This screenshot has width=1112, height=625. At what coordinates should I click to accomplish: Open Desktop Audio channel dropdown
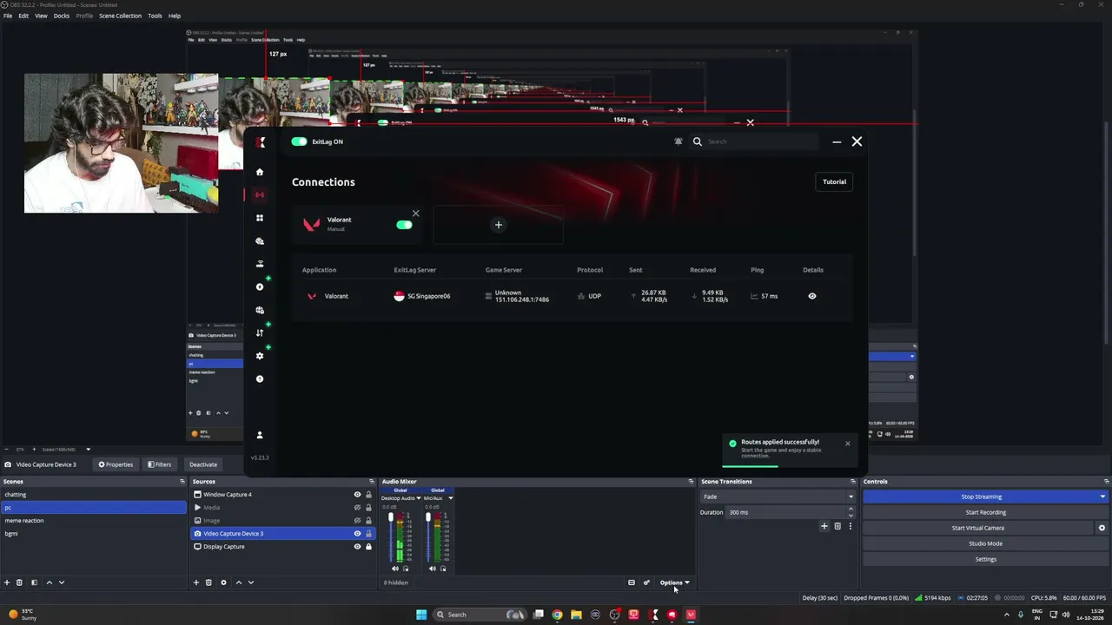[x=418, y=498]
